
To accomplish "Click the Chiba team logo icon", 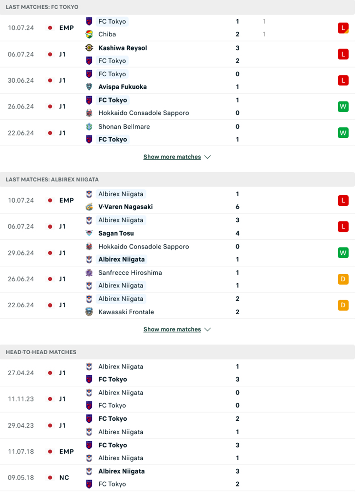I will 89,34.
